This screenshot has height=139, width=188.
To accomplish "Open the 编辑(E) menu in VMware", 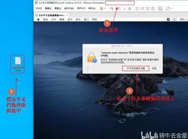I will pos(48,8).
